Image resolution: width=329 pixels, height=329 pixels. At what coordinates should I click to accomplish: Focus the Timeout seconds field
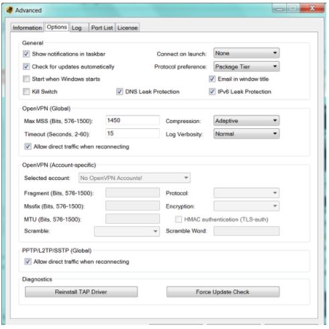pos(132,134)
